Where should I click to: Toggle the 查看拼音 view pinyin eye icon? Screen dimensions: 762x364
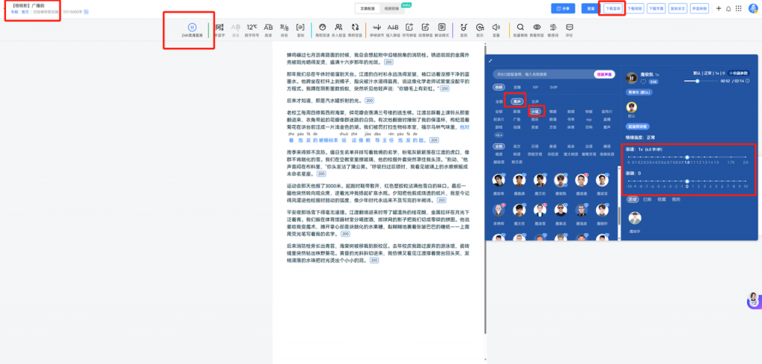coord(537,28)
